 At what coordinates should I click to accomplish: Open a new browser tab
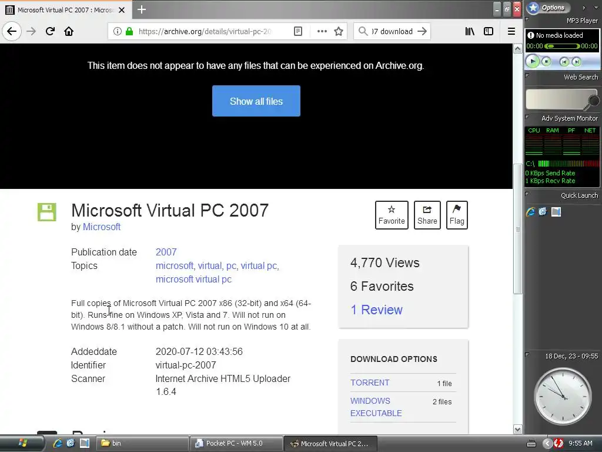coord(142,9)
